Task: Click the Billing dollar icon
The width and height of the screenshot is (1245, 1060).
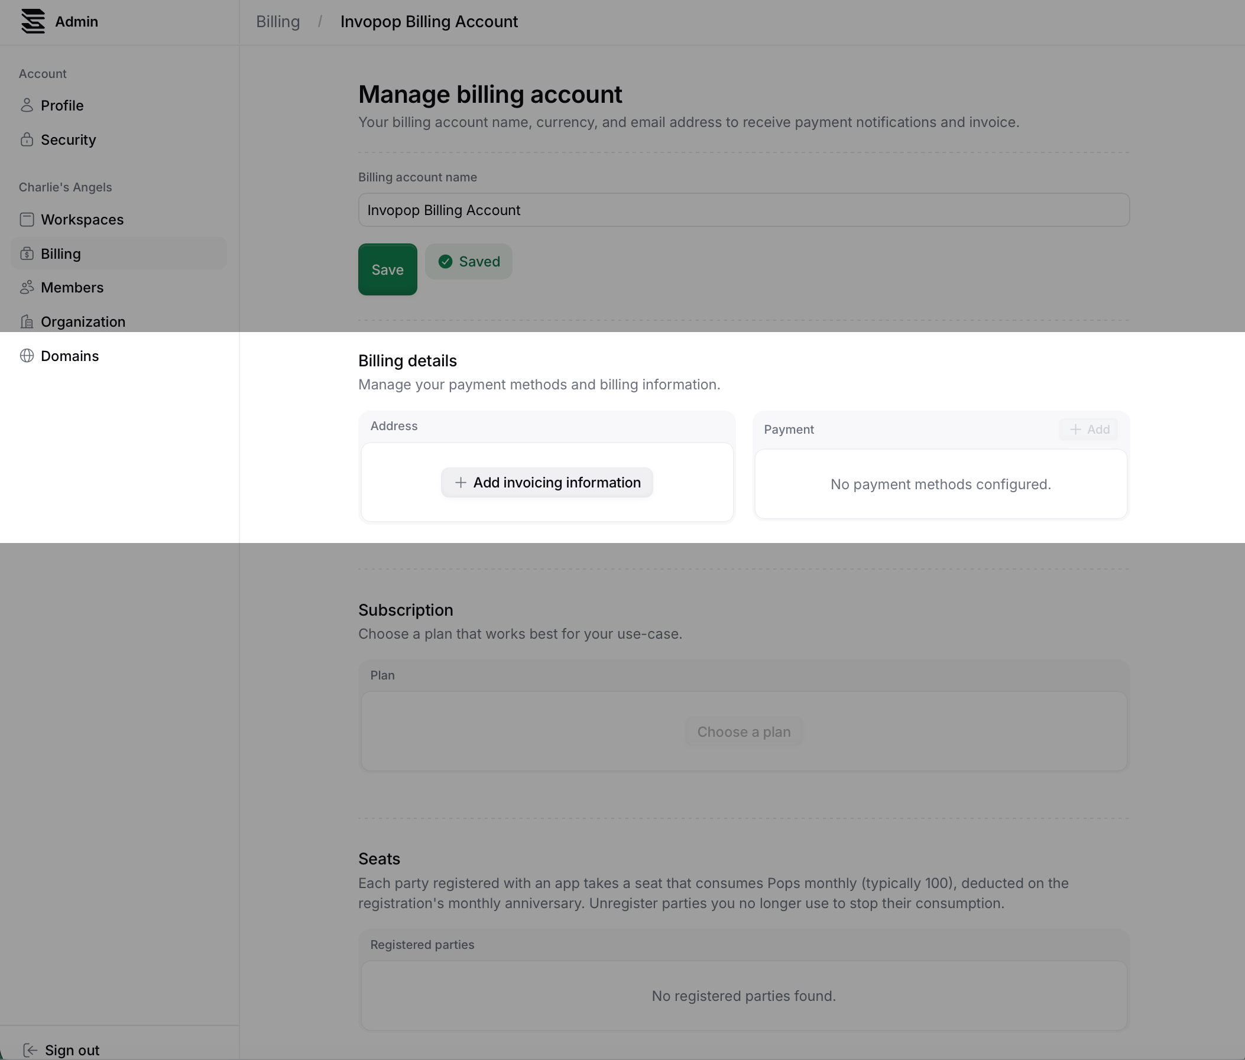Action: click(x=27, y=253)
